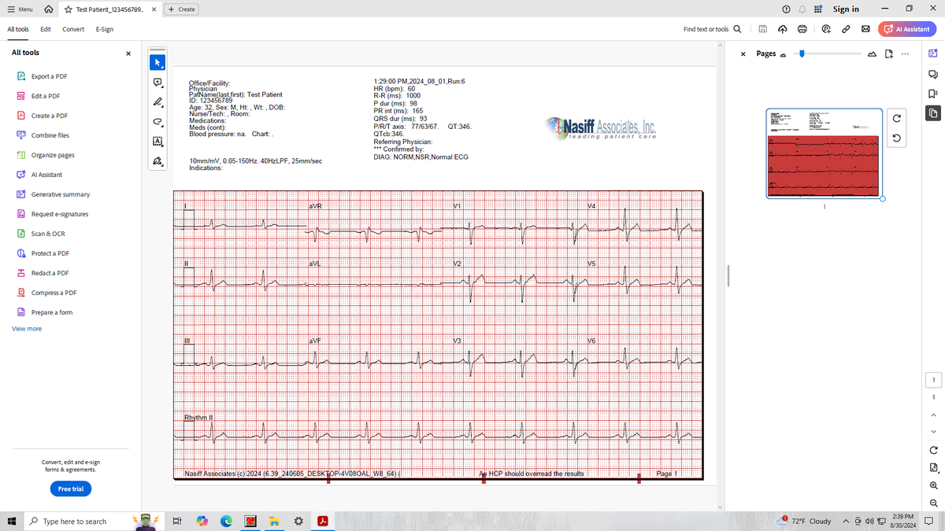Zoom in on the document
Image resolution: width=945 pixels, height=531 pixels.
coord(933,485)
